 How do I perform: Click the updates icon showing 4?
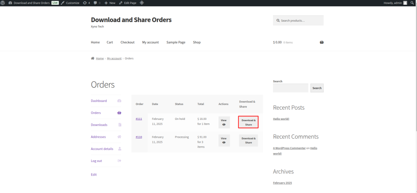(x=85, y=3)
